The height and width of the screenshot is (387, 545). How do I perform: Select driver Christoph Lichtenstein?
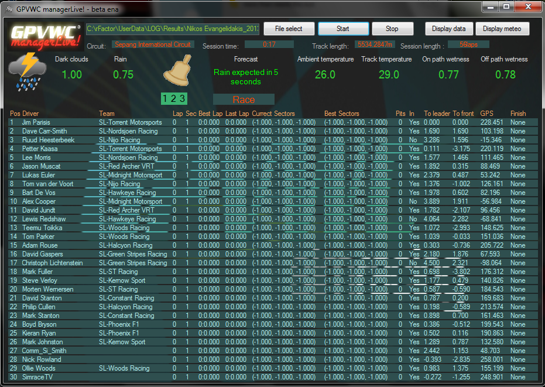click(53, 263)
